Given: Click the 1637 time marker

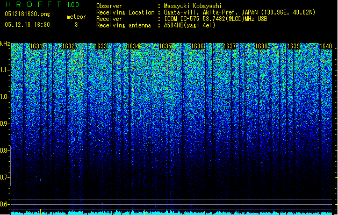Looking at the screenshot, I should [x=229, y=46].
